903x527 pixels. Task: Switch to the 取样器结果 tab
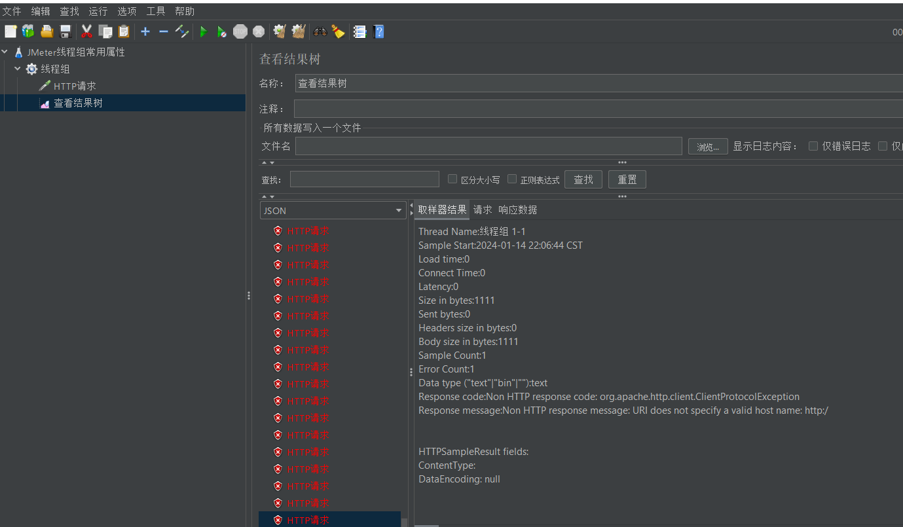[x=442, y=209]
